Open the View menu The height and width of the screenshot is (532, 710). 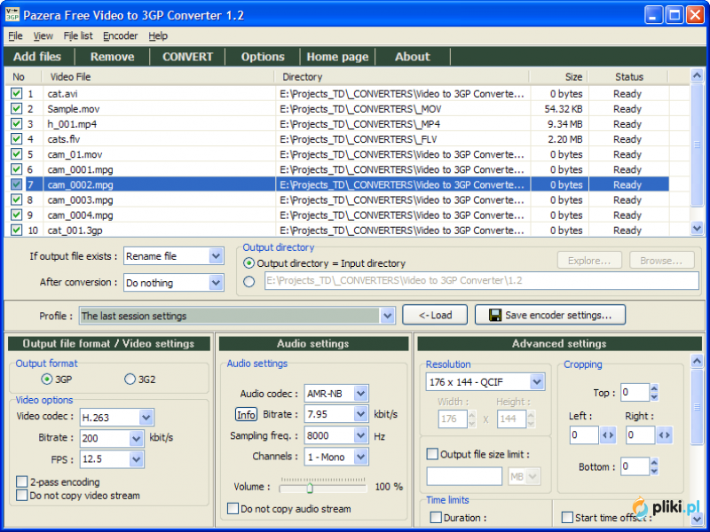click(x=43, y=35)
